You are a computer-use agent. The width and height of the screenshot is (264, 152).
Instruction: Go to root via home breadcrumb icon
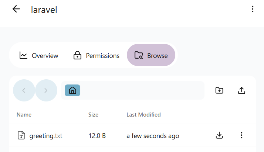coord(72,90)
